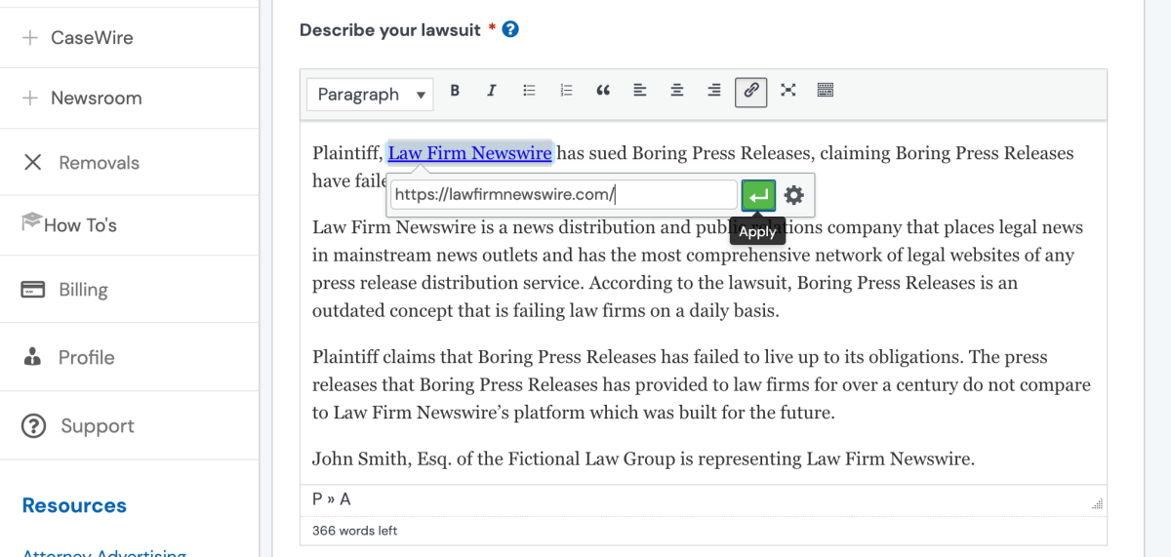Apply blockquote formatting

click(603, 91)
